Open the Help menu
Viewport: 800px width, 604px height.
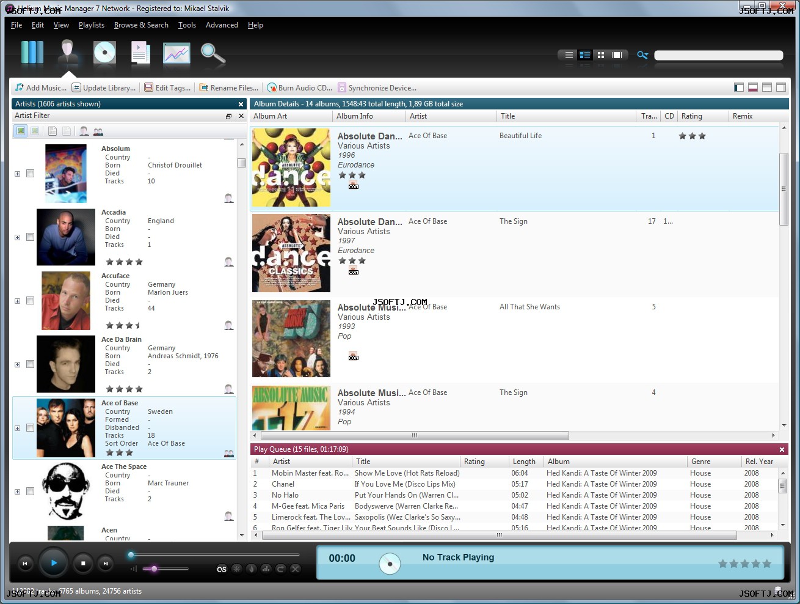255,25
